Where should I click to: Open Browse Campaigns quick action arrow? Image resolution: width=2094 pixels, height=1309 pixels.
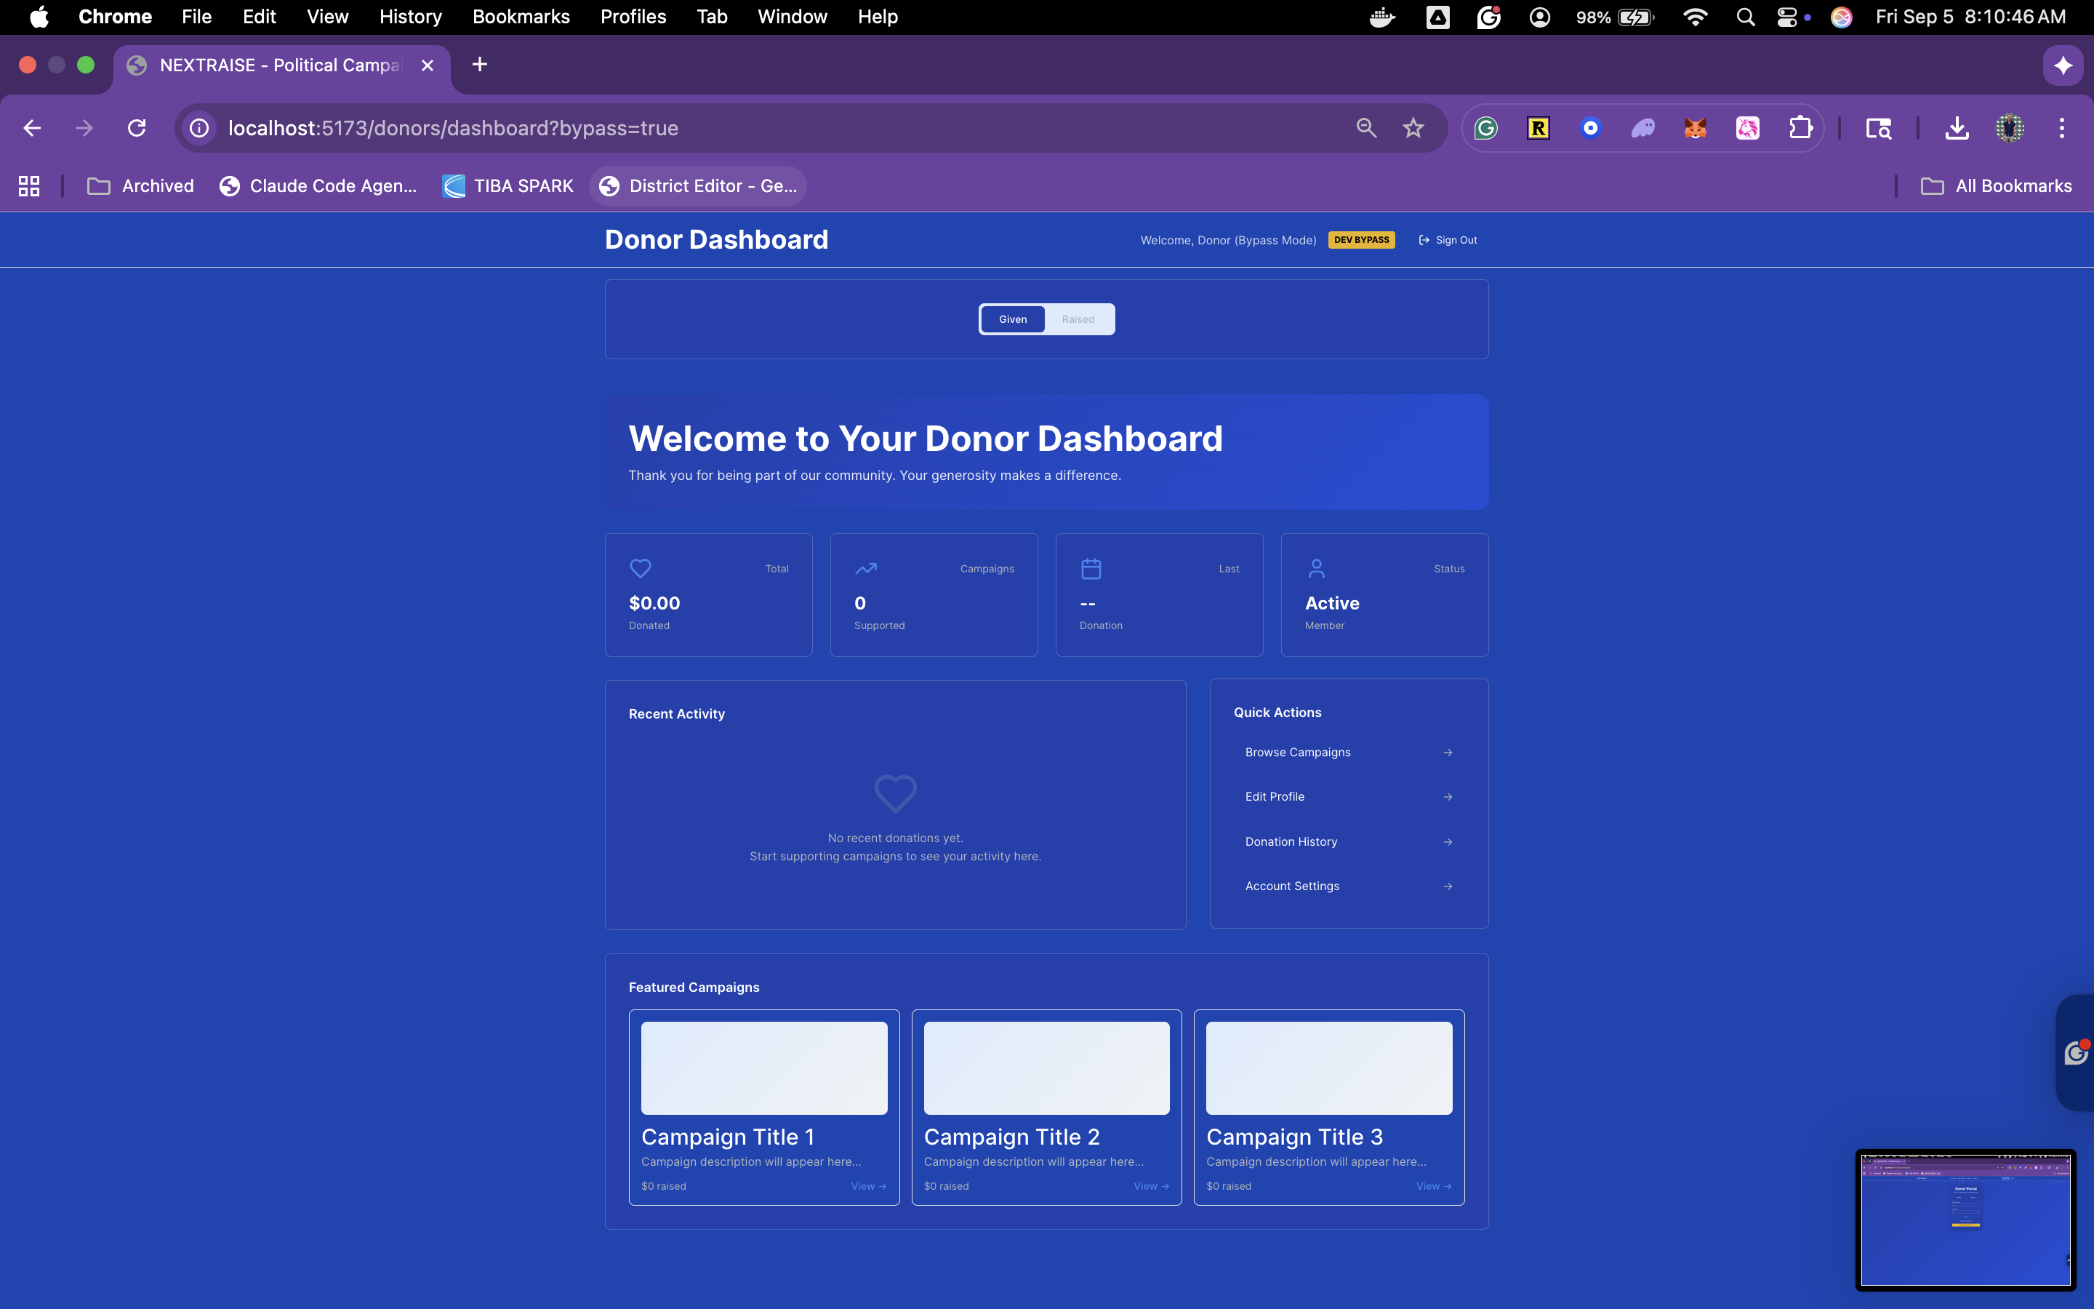(1448, 753)
